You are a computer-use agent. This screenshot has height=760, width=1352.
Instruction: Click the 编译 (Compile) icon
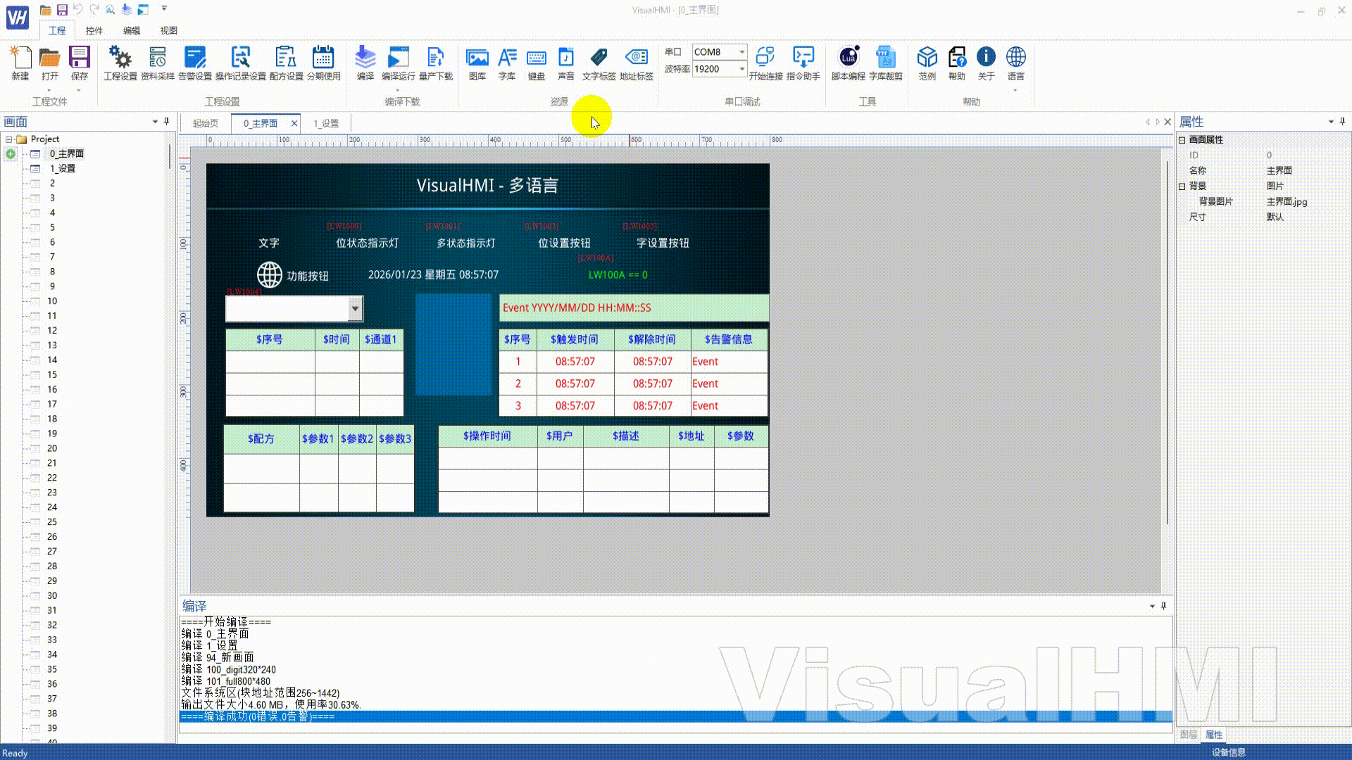(365, 63)
